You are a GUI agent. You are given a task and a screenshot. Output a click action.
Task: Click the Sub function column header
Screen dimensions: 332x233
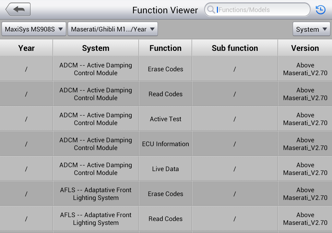tap(235, 48)
